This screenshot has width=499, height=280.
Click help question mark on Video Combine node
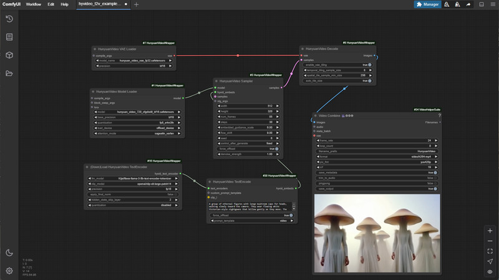[440, 115]
